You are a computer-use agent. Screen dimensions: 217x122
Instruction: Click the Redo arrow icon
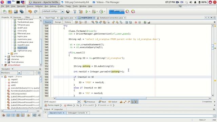(x=36, y=12)
